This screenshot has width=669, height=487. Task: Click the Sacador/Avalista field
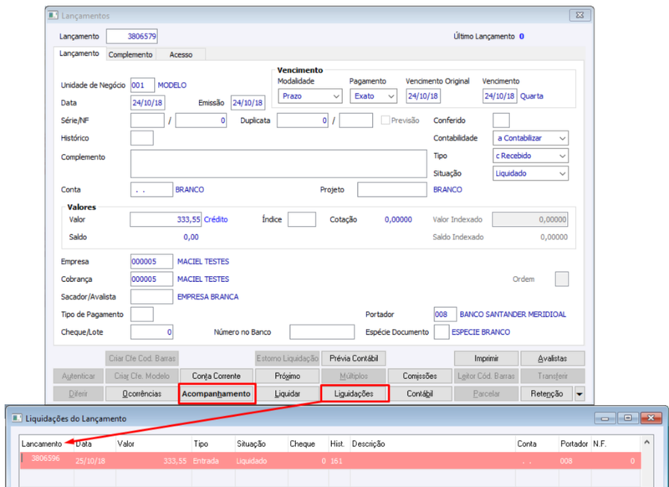click(x=151, y=297)
